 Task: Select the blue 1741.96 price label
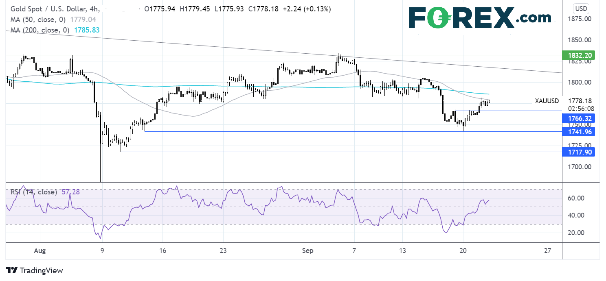coord(578,131)
